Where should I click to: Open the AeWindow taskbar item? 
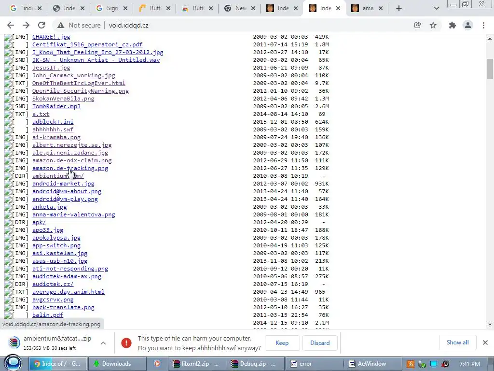click(x=372, y=364)
